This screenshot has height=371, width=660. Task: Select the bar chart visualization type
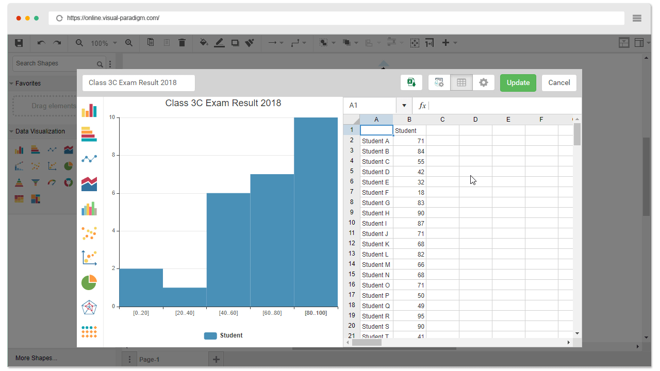(x=89, y=110)
